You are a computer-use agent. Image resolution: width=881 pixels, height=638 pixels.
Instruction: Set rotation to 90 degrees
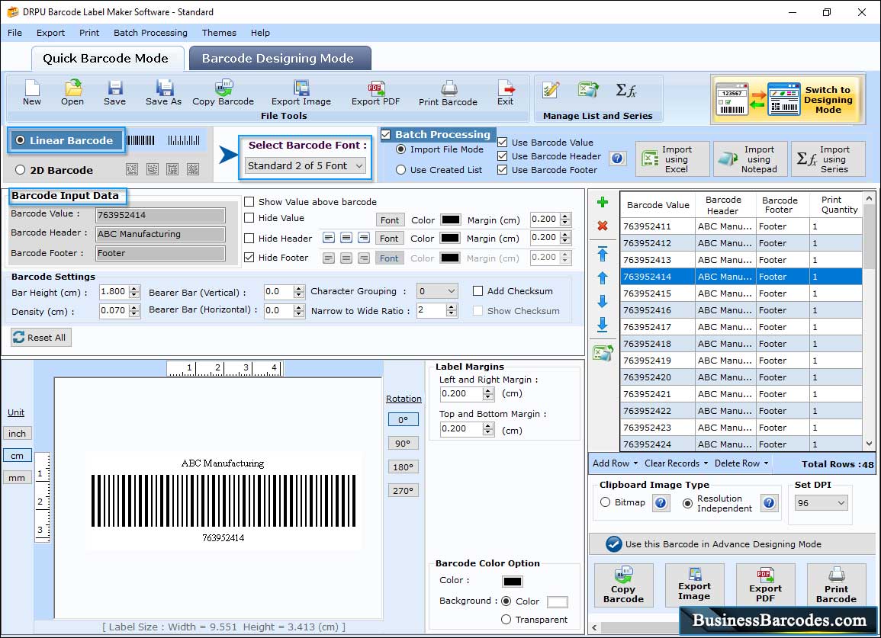(403, 443)
